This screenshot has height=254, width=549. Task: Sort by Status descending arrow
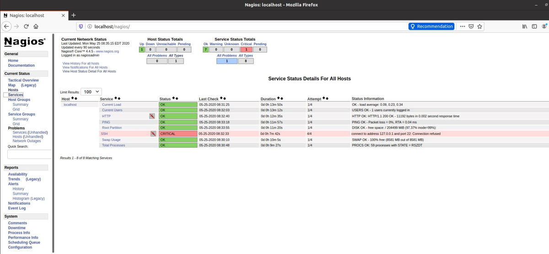(x=177, y=98)
